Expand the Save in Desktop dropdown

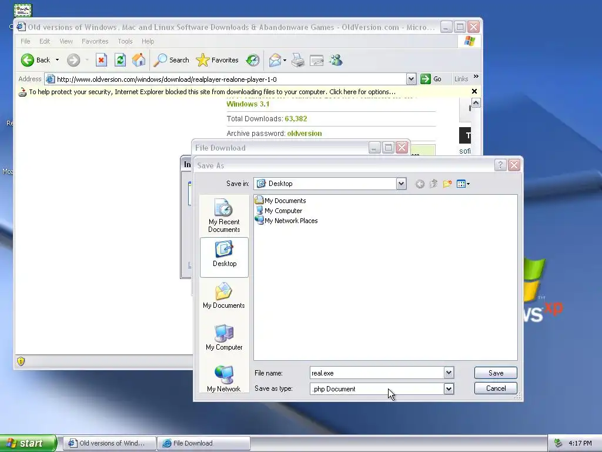coord(401,184)
